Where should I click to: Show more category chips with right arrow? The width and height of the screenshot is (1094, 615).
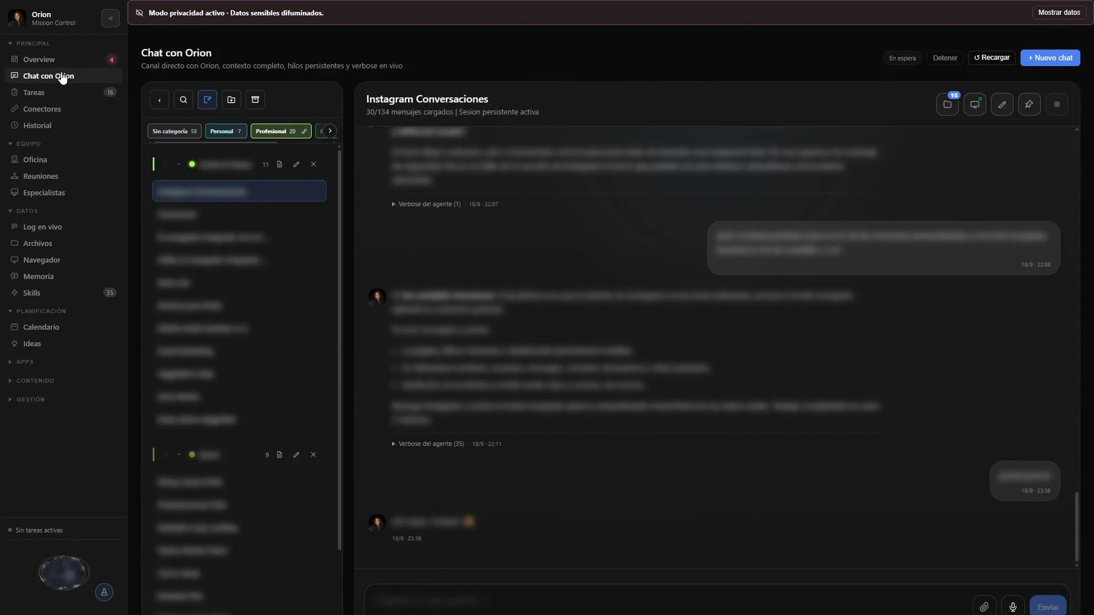pyautogui.click(x=330, y=131)
